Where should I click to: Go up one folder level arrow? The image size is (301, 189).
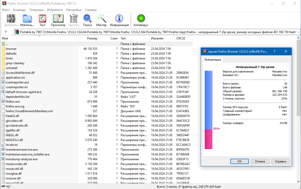pyautogui.click(x=6, y=32)
